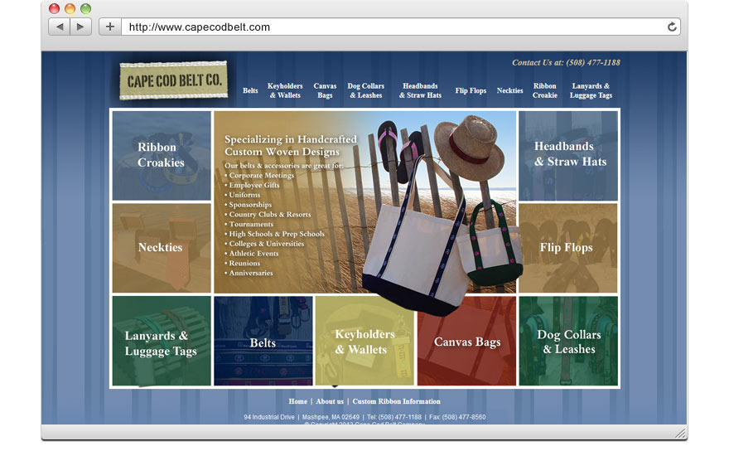Viewport: 729px width, 456px height.
Task: Open Keyholders & Wallets in top navigation
Action: tap(285, 90)
